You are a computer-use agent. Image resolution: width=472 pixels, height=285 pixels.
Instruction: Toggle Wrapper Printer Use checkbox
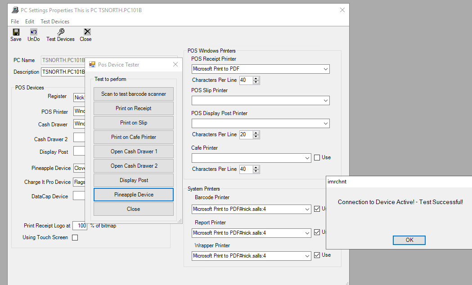click(x=317, y=255)
